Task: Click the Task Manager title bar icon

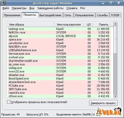Action: click(4, 3)
